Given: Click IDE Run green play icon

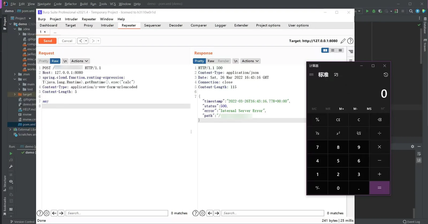Looking at the screenshot, I should pos(367,11).
